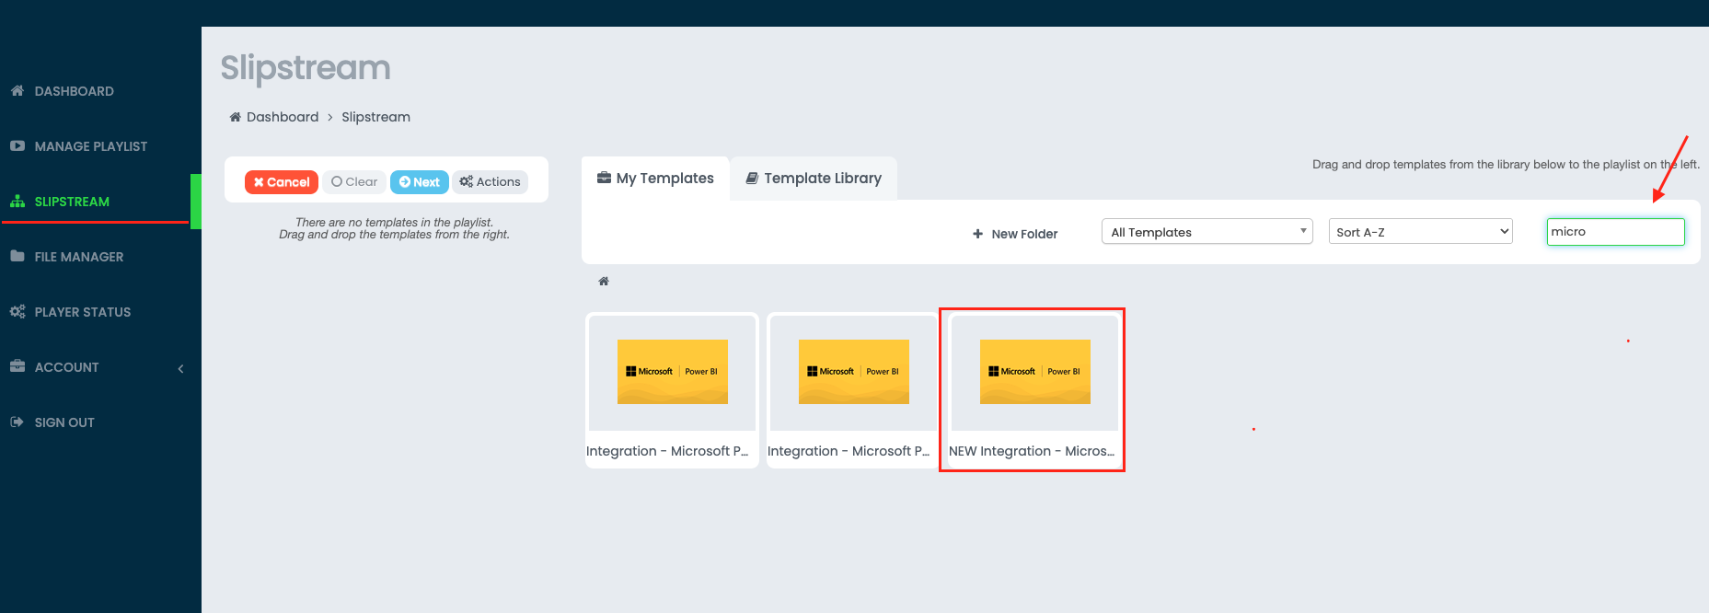Open the Dashboard sidebar item

tap(100, 91)
